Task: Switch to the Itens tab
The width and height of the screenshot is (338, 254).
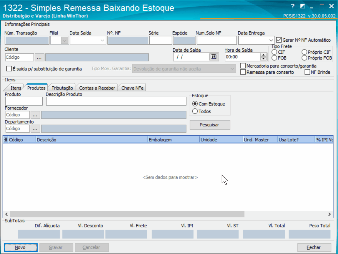Action: (16, 88)
